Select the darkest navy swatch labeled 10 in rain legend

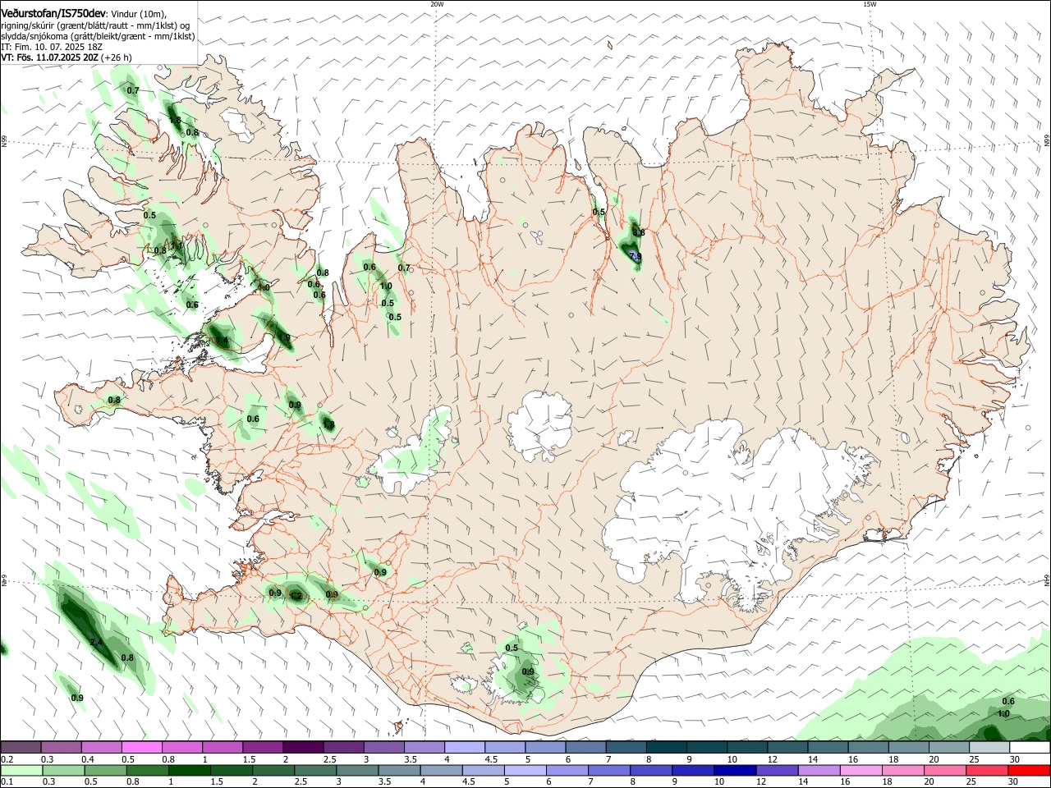click(x=733, y=771)
